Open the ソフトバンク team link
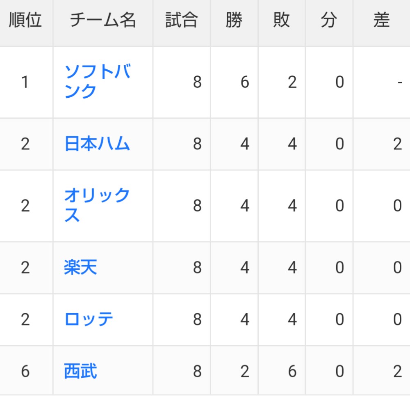The image size is (410, 397). (97, 82)
